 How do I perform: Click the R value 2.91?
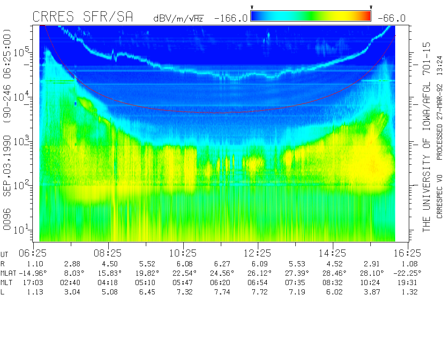372,264
